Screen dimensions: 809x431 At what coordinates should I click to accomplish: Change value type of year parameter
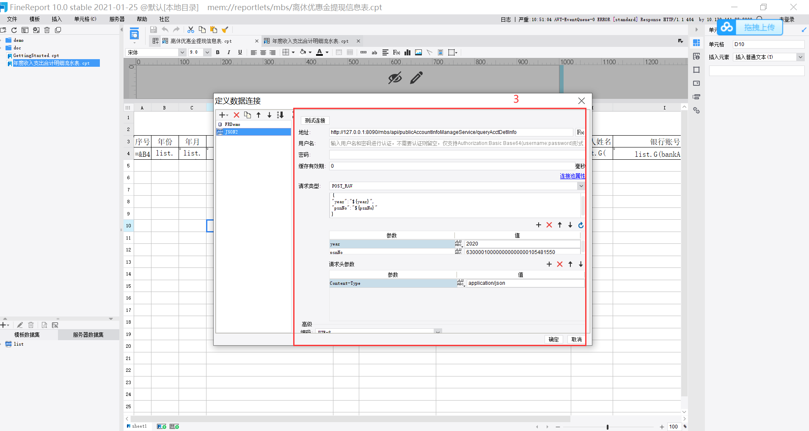coord(459,244)
